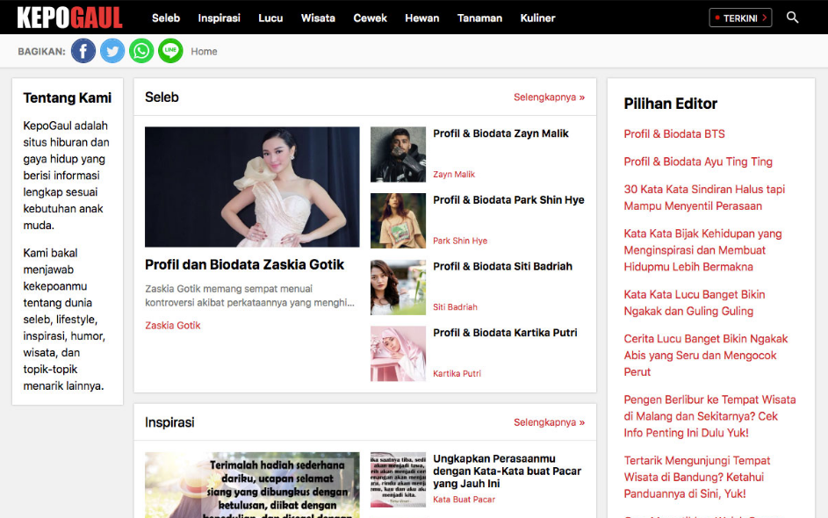Open Profil & Biodata Kartika Putri headline
Viewport: 828px width, 518px height.
[x=505, y=333]
